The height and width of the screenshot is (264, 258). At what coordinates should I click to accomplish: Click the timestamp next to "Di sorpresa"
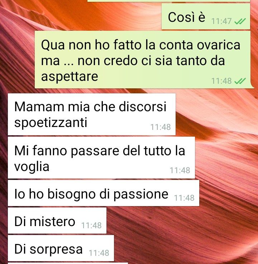click(x=99, y=253)
